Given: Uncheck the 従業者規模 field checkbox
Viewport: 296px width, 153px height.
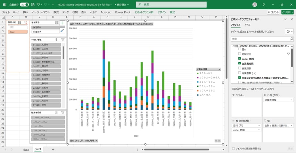Looking at the screenshot, I should point(240,63).
